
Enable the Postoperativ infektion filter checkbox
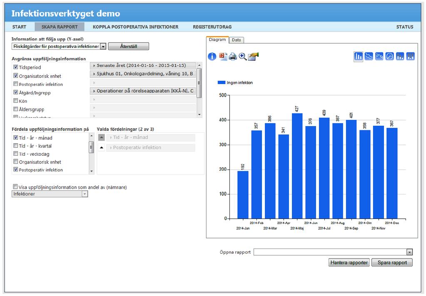pyautogui.click(x=16, y=84)
